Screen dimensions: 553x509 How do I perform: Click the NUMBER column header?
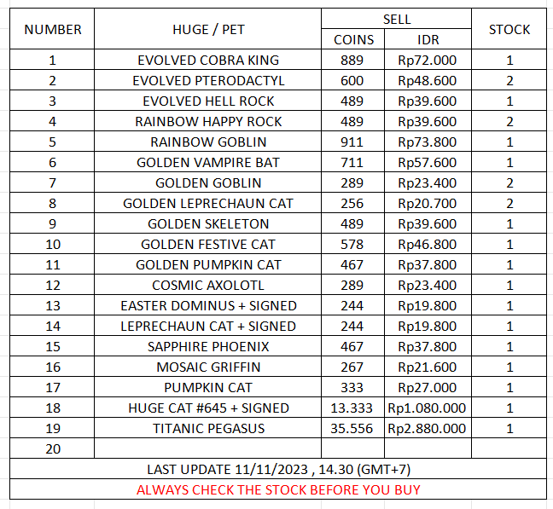pyautogui.click(x=52, y=29)
